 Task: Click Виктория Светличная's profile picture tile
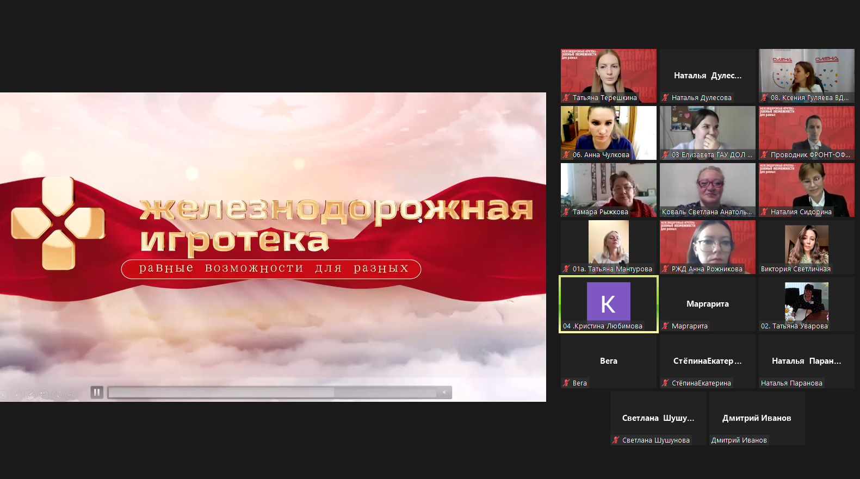[x=806, y=244]
